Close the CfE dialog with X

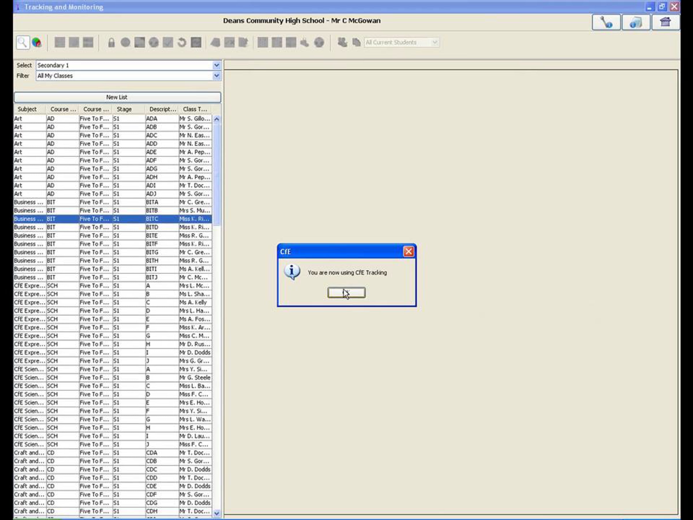click(408, 251)
